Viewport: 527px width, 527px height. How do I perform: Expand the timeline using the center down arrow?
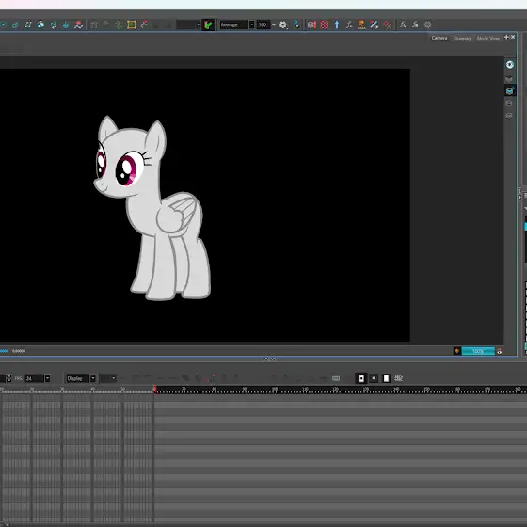point(273,359)
